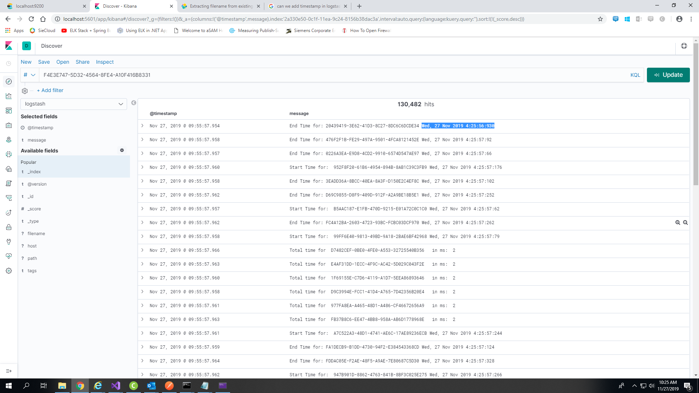
Task: Open Visualize chart icon in sidebar
Action: (9, 96)
